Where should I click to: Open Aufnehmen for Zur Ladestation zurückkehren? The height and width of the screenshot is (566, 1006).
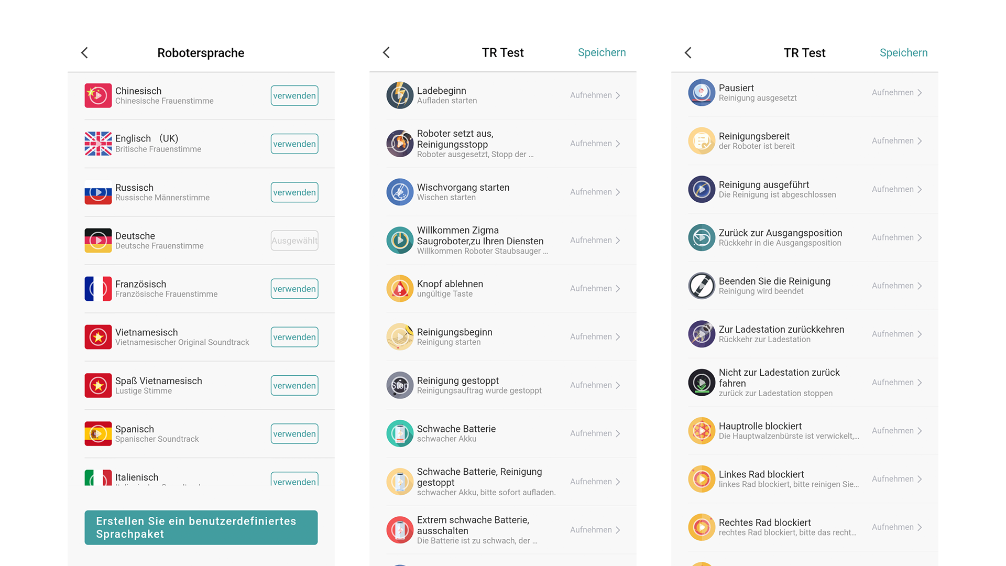(x=896, y=334)
